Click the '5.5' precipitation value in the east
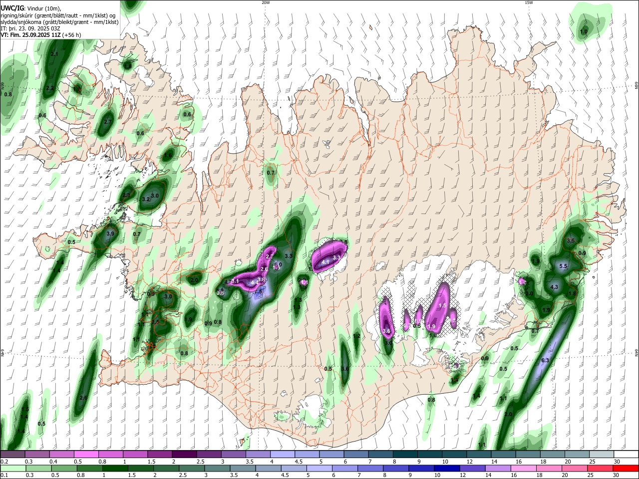Screen dimensions: 639x479 (563, 266)
